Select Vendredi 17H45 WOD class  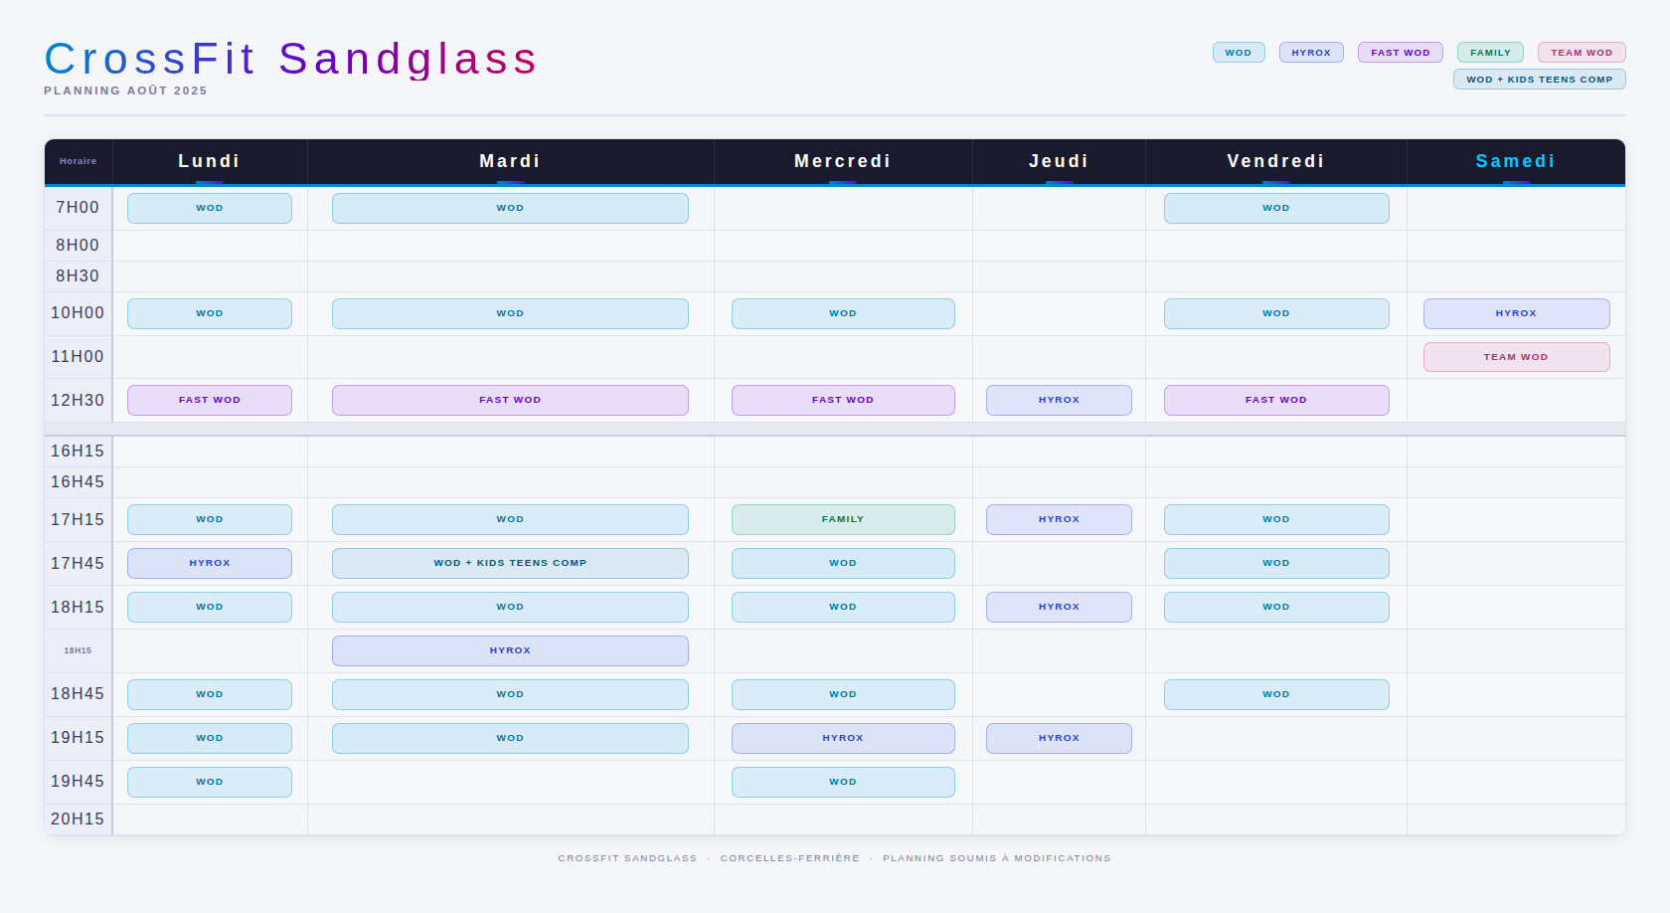[1276, 564]
